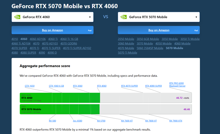Screen dimensions: 220x134
Task: Click RTX PRO 6000 Blackwell Server label
Action: 177,85
